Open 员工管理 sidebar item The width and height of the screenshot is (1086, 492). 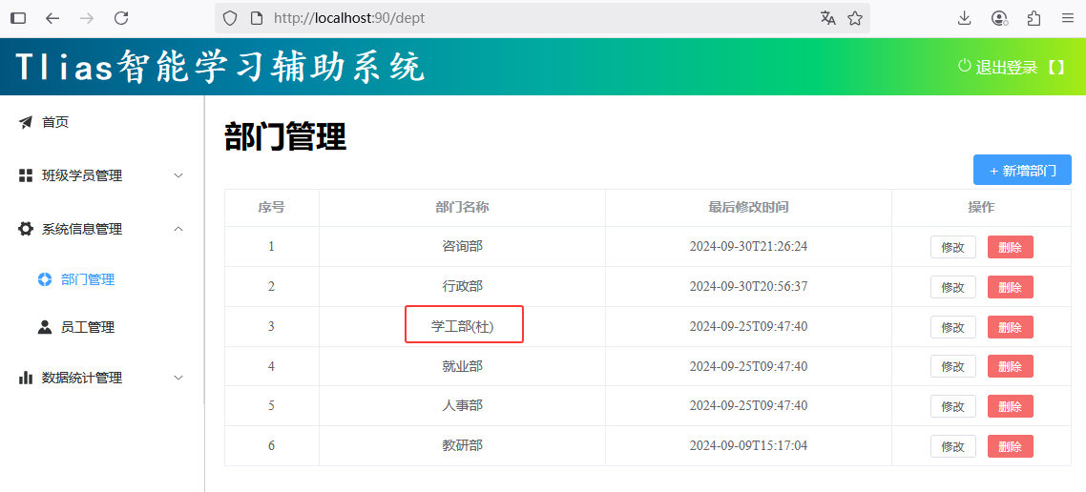click(x=87, y=327)
